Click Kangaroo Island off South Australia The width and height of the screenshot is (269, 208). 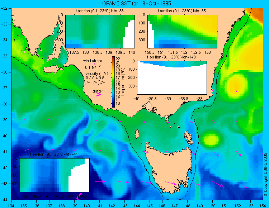pyautogui.click(x=53, y=69)
